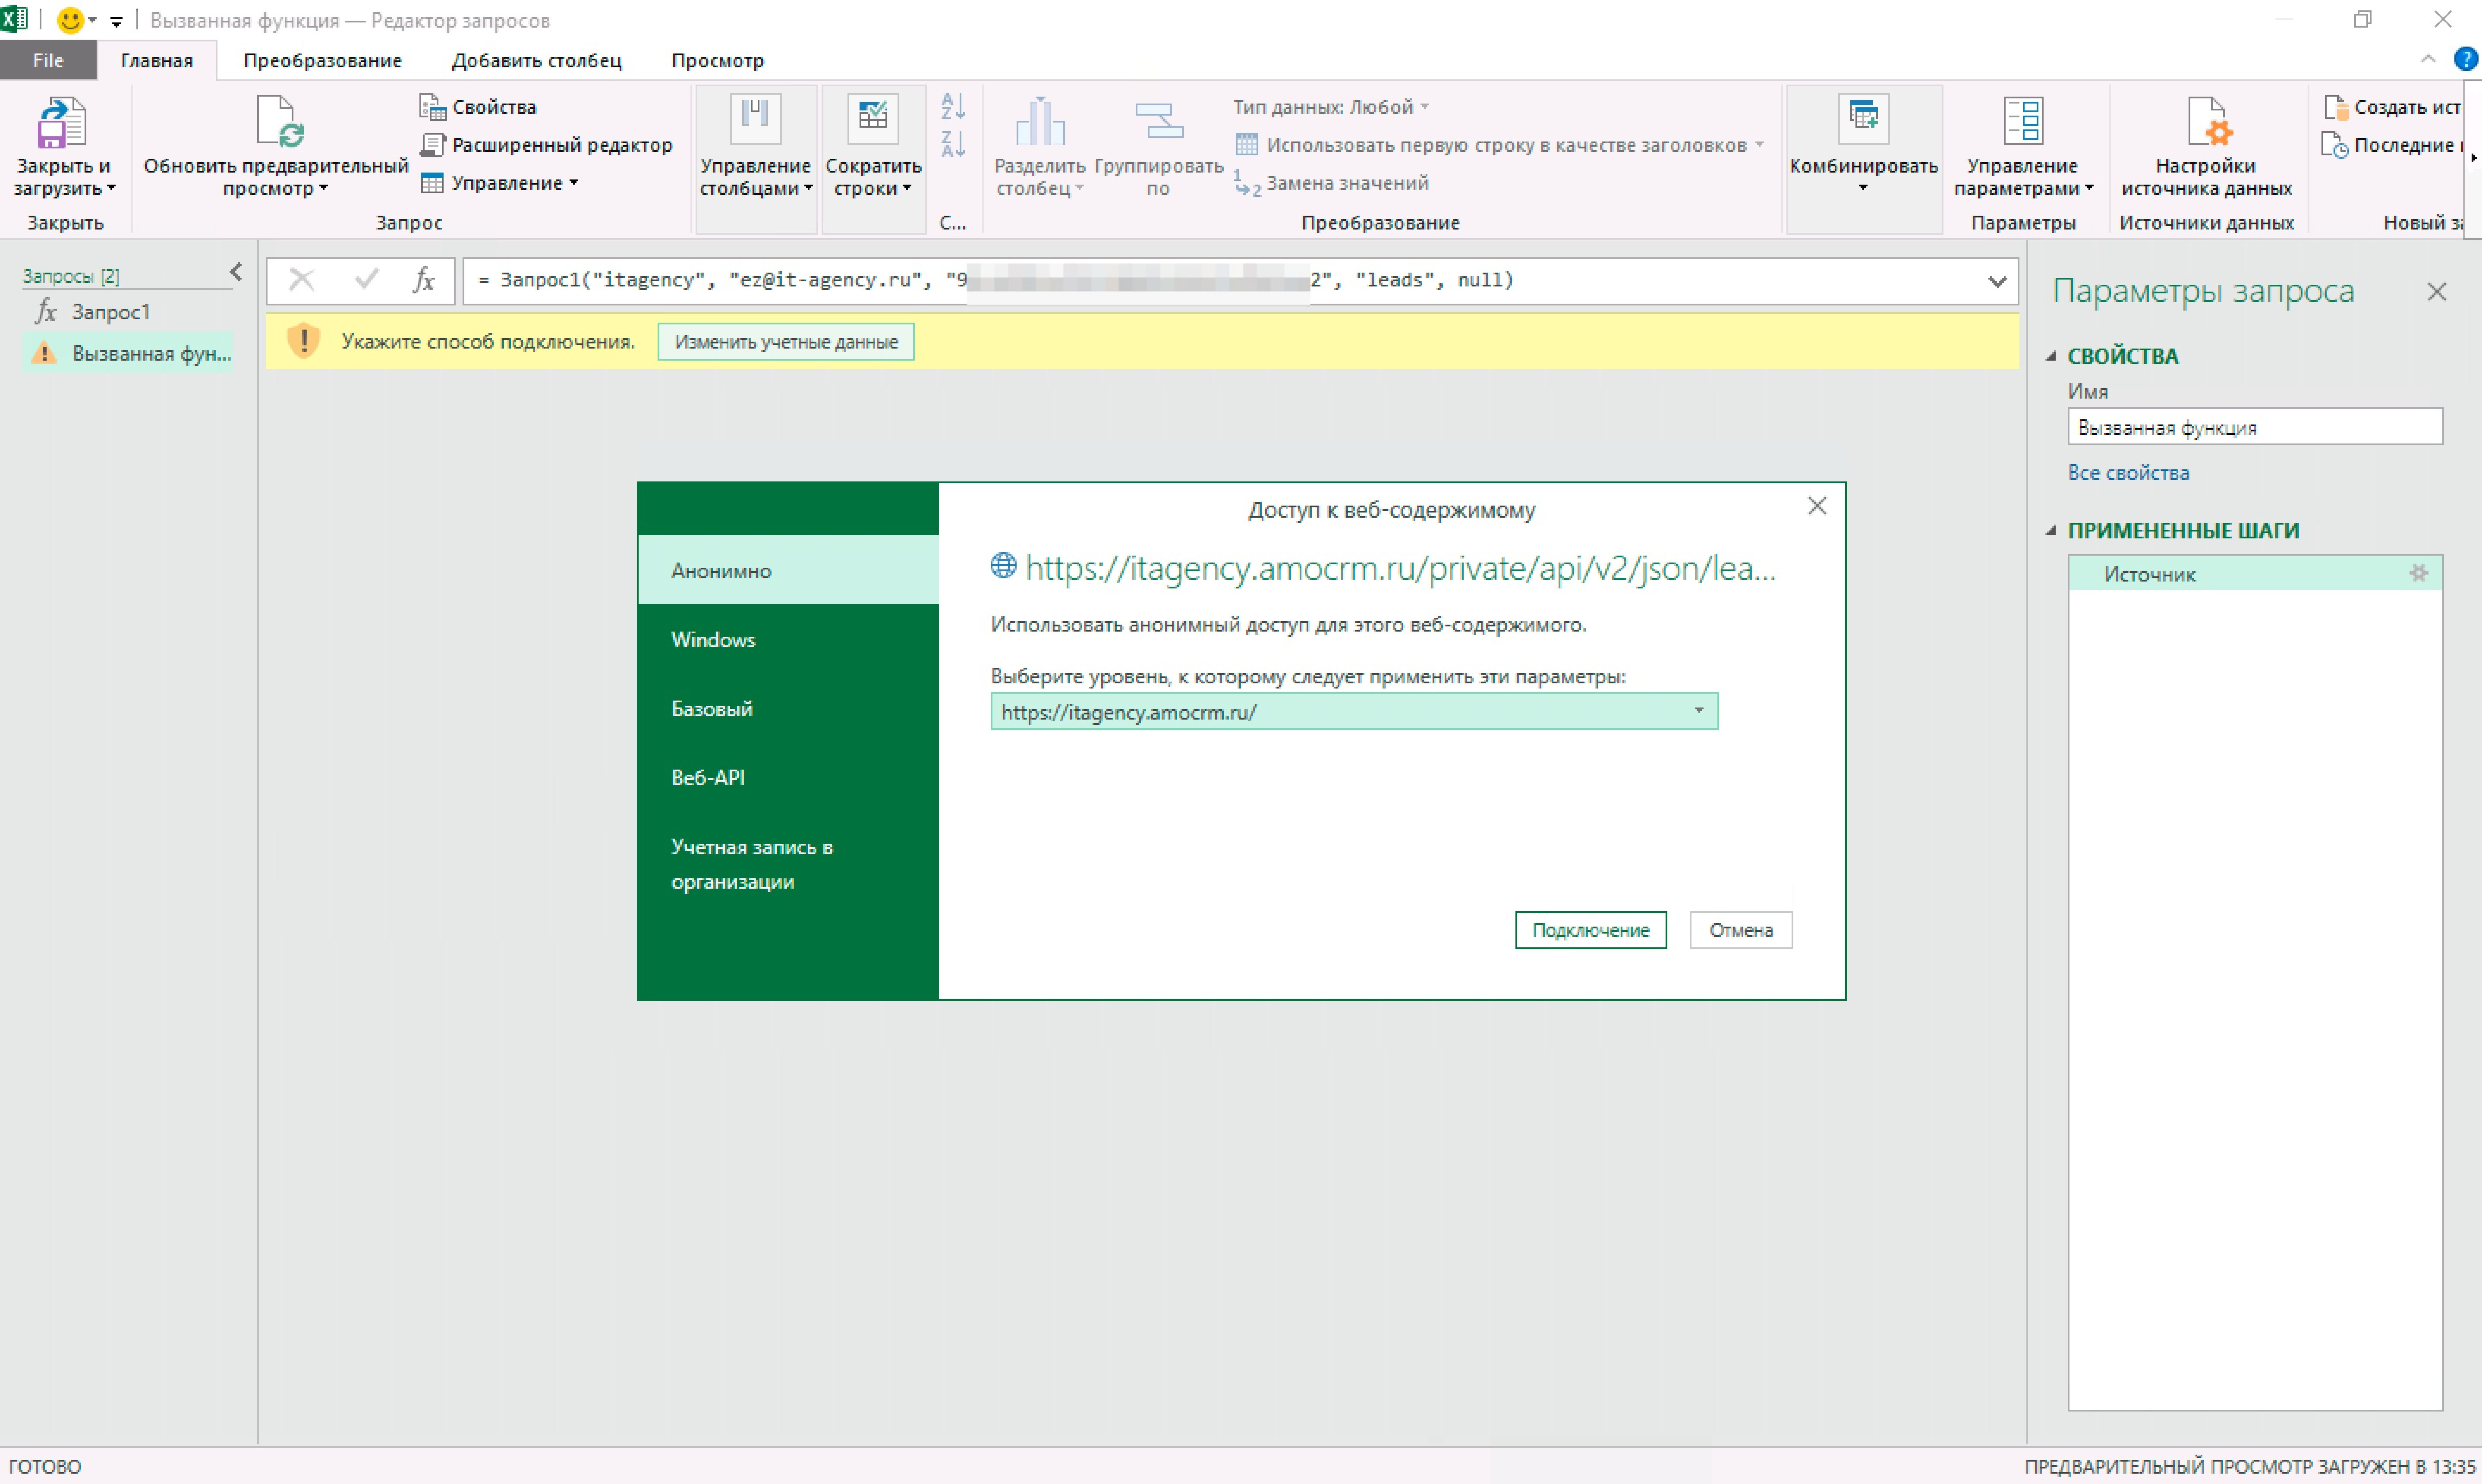This screenshot has height=1484, width=2482.
Task: Click the Combine (Комбинировать) icon
Action: [x=1863, y=120]
